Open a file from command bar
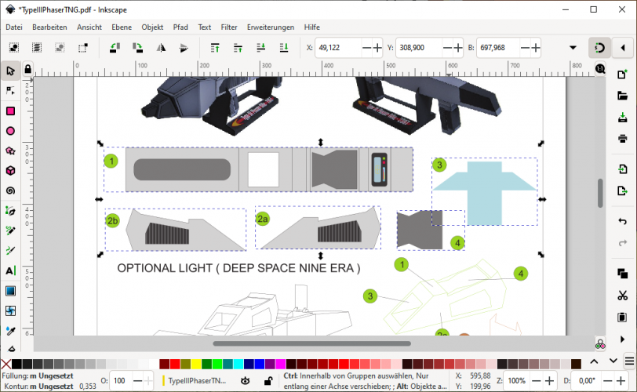Image resolution: width=637 pixels, height=392 pixels. [x=622, y=96]
